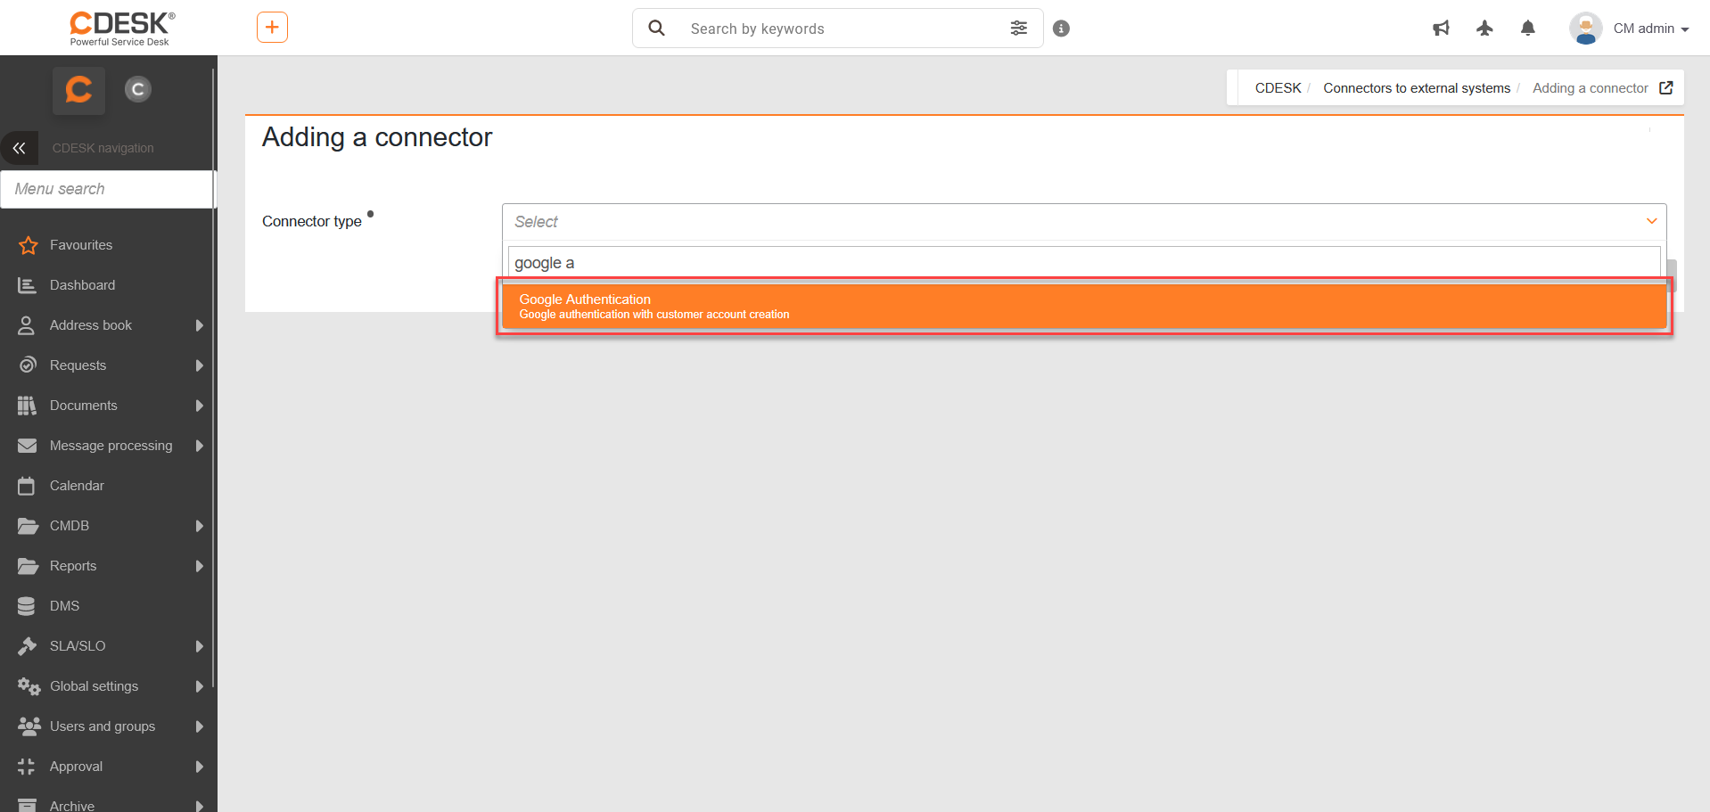This screenshot has width=1710, height=812.
Task: Open the Requests menu item
Action: 78,365
